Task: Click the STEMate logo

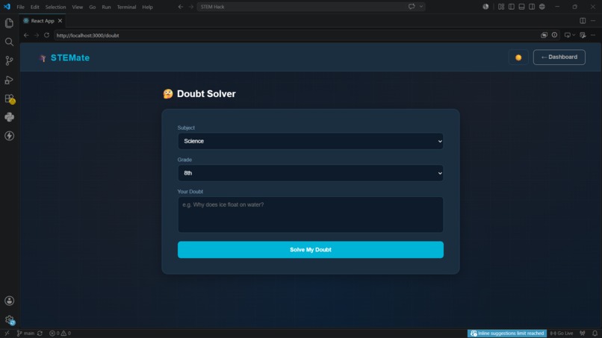Action: 64,57
